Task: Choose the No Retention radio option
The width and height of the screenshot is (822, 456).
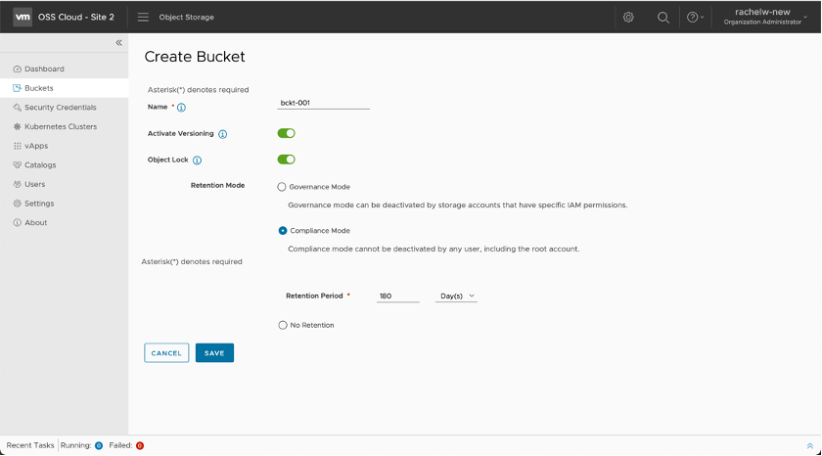Action: coord(283,325)
